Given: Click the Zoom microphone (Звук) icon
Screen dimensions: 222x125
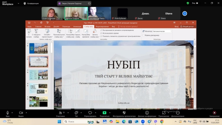Looking at the screenshot, I should [8, 112].
